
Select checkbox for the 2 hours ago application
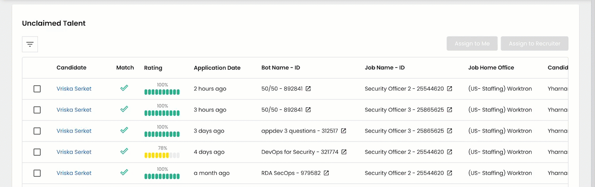click(x=37, y=89)
